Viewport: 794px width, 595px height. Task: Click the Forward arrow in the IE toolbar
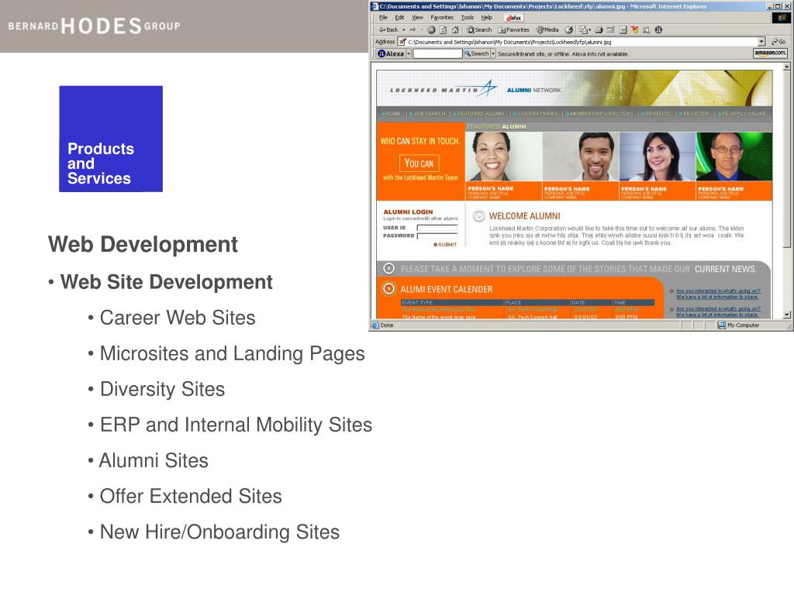413,30
